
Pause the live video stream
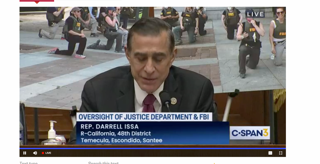pyautogui.click(x=25, y=153)
